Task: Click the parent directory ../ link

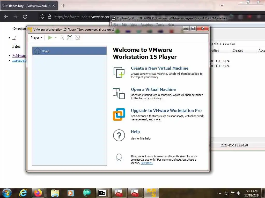Action: click(14, 38)
